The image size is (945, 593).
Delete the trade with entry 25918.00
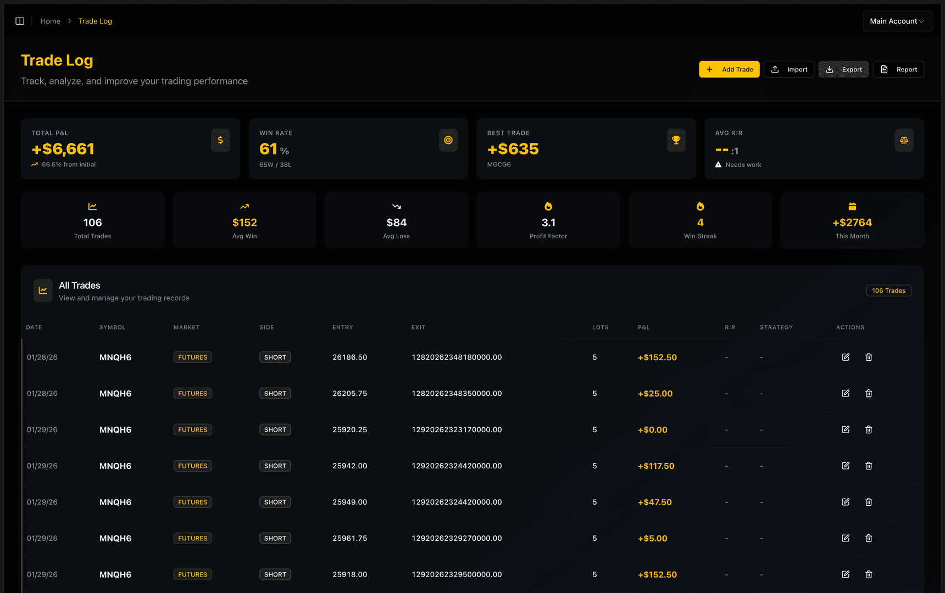tap(869, 574)
